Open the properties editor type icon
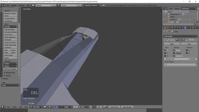This screenshot has height=112, width=199. (165, 27)
